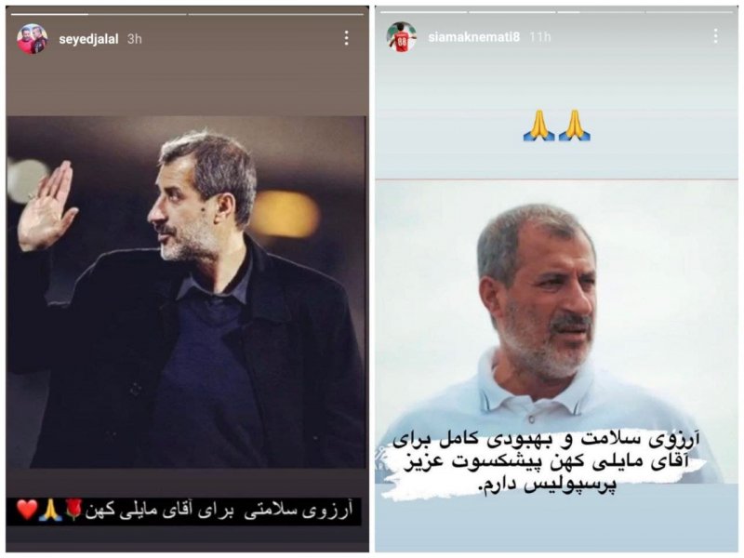Tap the seyedjalal profile avatar
Viewport: 744px width, 558px height.
[x=33, y=38]
